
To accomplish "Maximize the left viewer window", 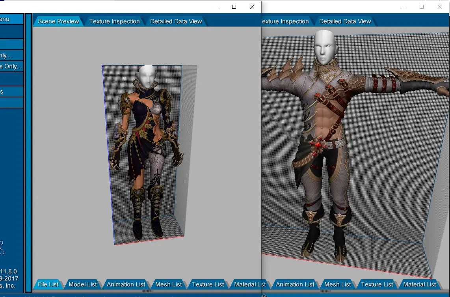I will click(x=234, y=7).
